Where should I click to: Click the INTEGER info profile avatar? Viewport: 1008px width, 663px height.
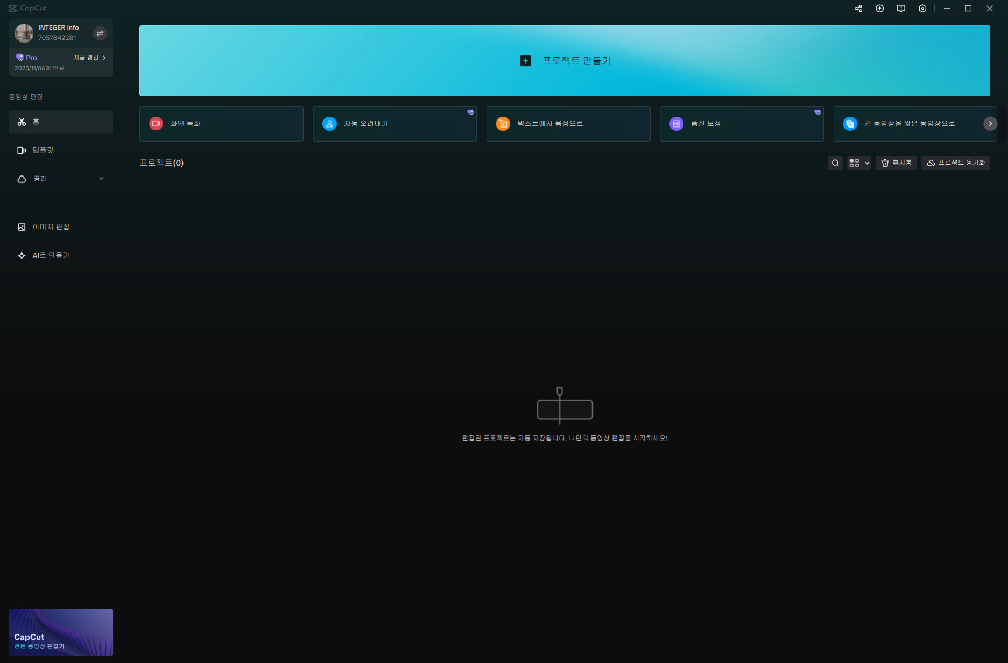(24, 33)
